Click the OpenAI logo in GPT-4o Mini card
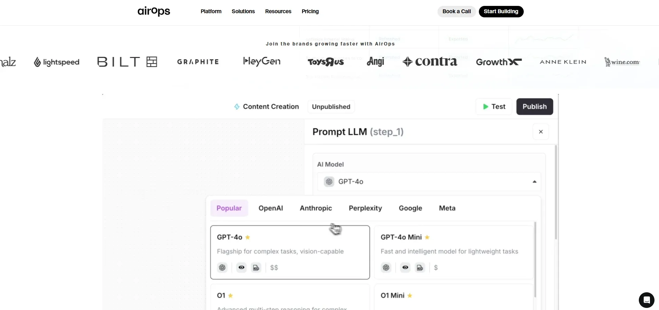This screenshot has height=310, width=659. click(x=386, y=268)
